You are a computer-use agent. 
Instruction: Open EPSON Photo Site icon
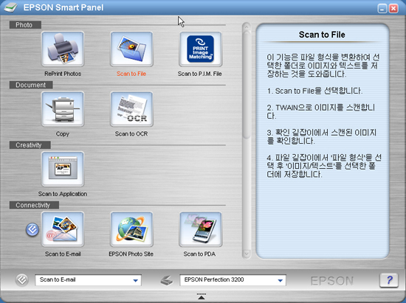131,229
